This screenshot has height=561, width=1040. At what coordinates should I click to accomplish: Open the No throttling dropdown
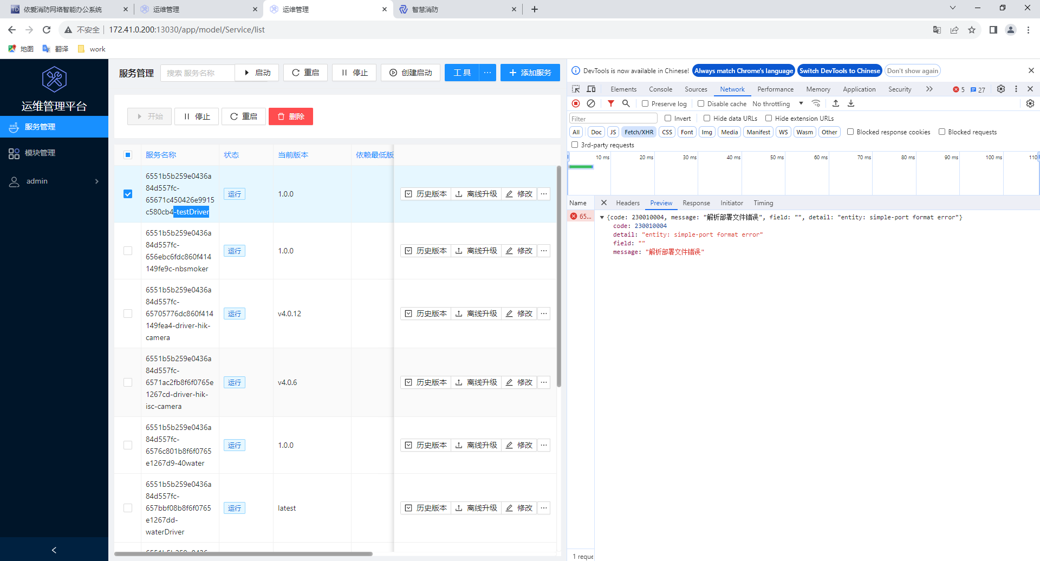pos(778,103)
